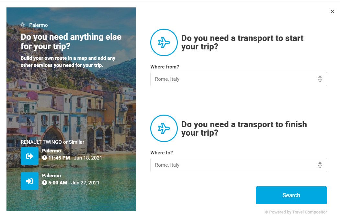Click the RENAULT TWINGO or Similar label
Image resolution: width=340 pixels, height=218 pixels.
tap(52, 142)
